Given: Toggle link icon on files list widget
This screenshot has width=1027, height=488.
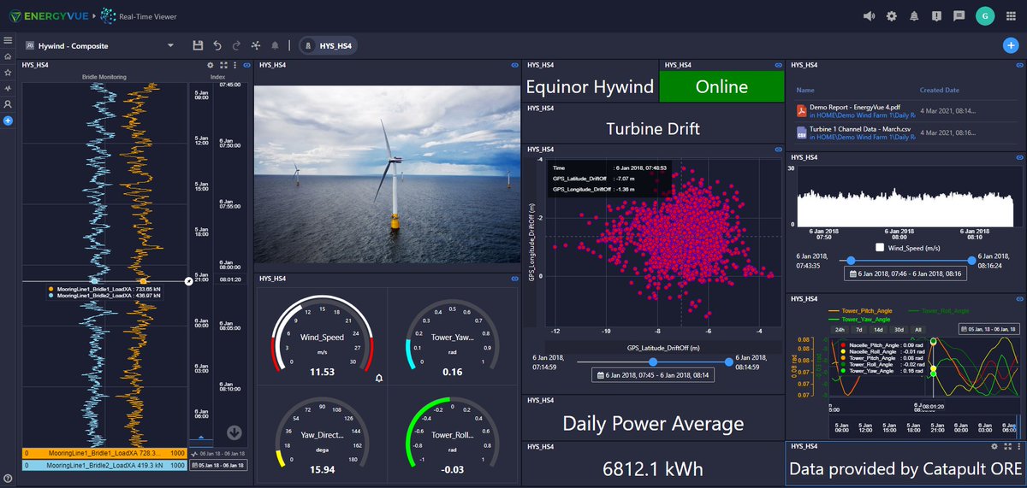Looking at the screenshot, I should tap(1018, 65).
